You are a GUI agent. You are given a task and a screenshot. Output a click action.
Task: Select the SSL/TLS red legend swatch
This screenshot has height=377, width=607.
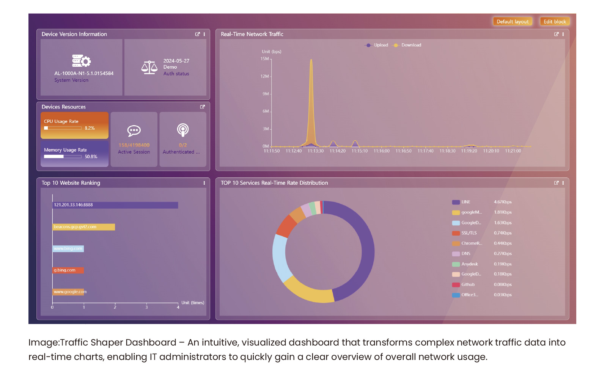pos(456,233)
